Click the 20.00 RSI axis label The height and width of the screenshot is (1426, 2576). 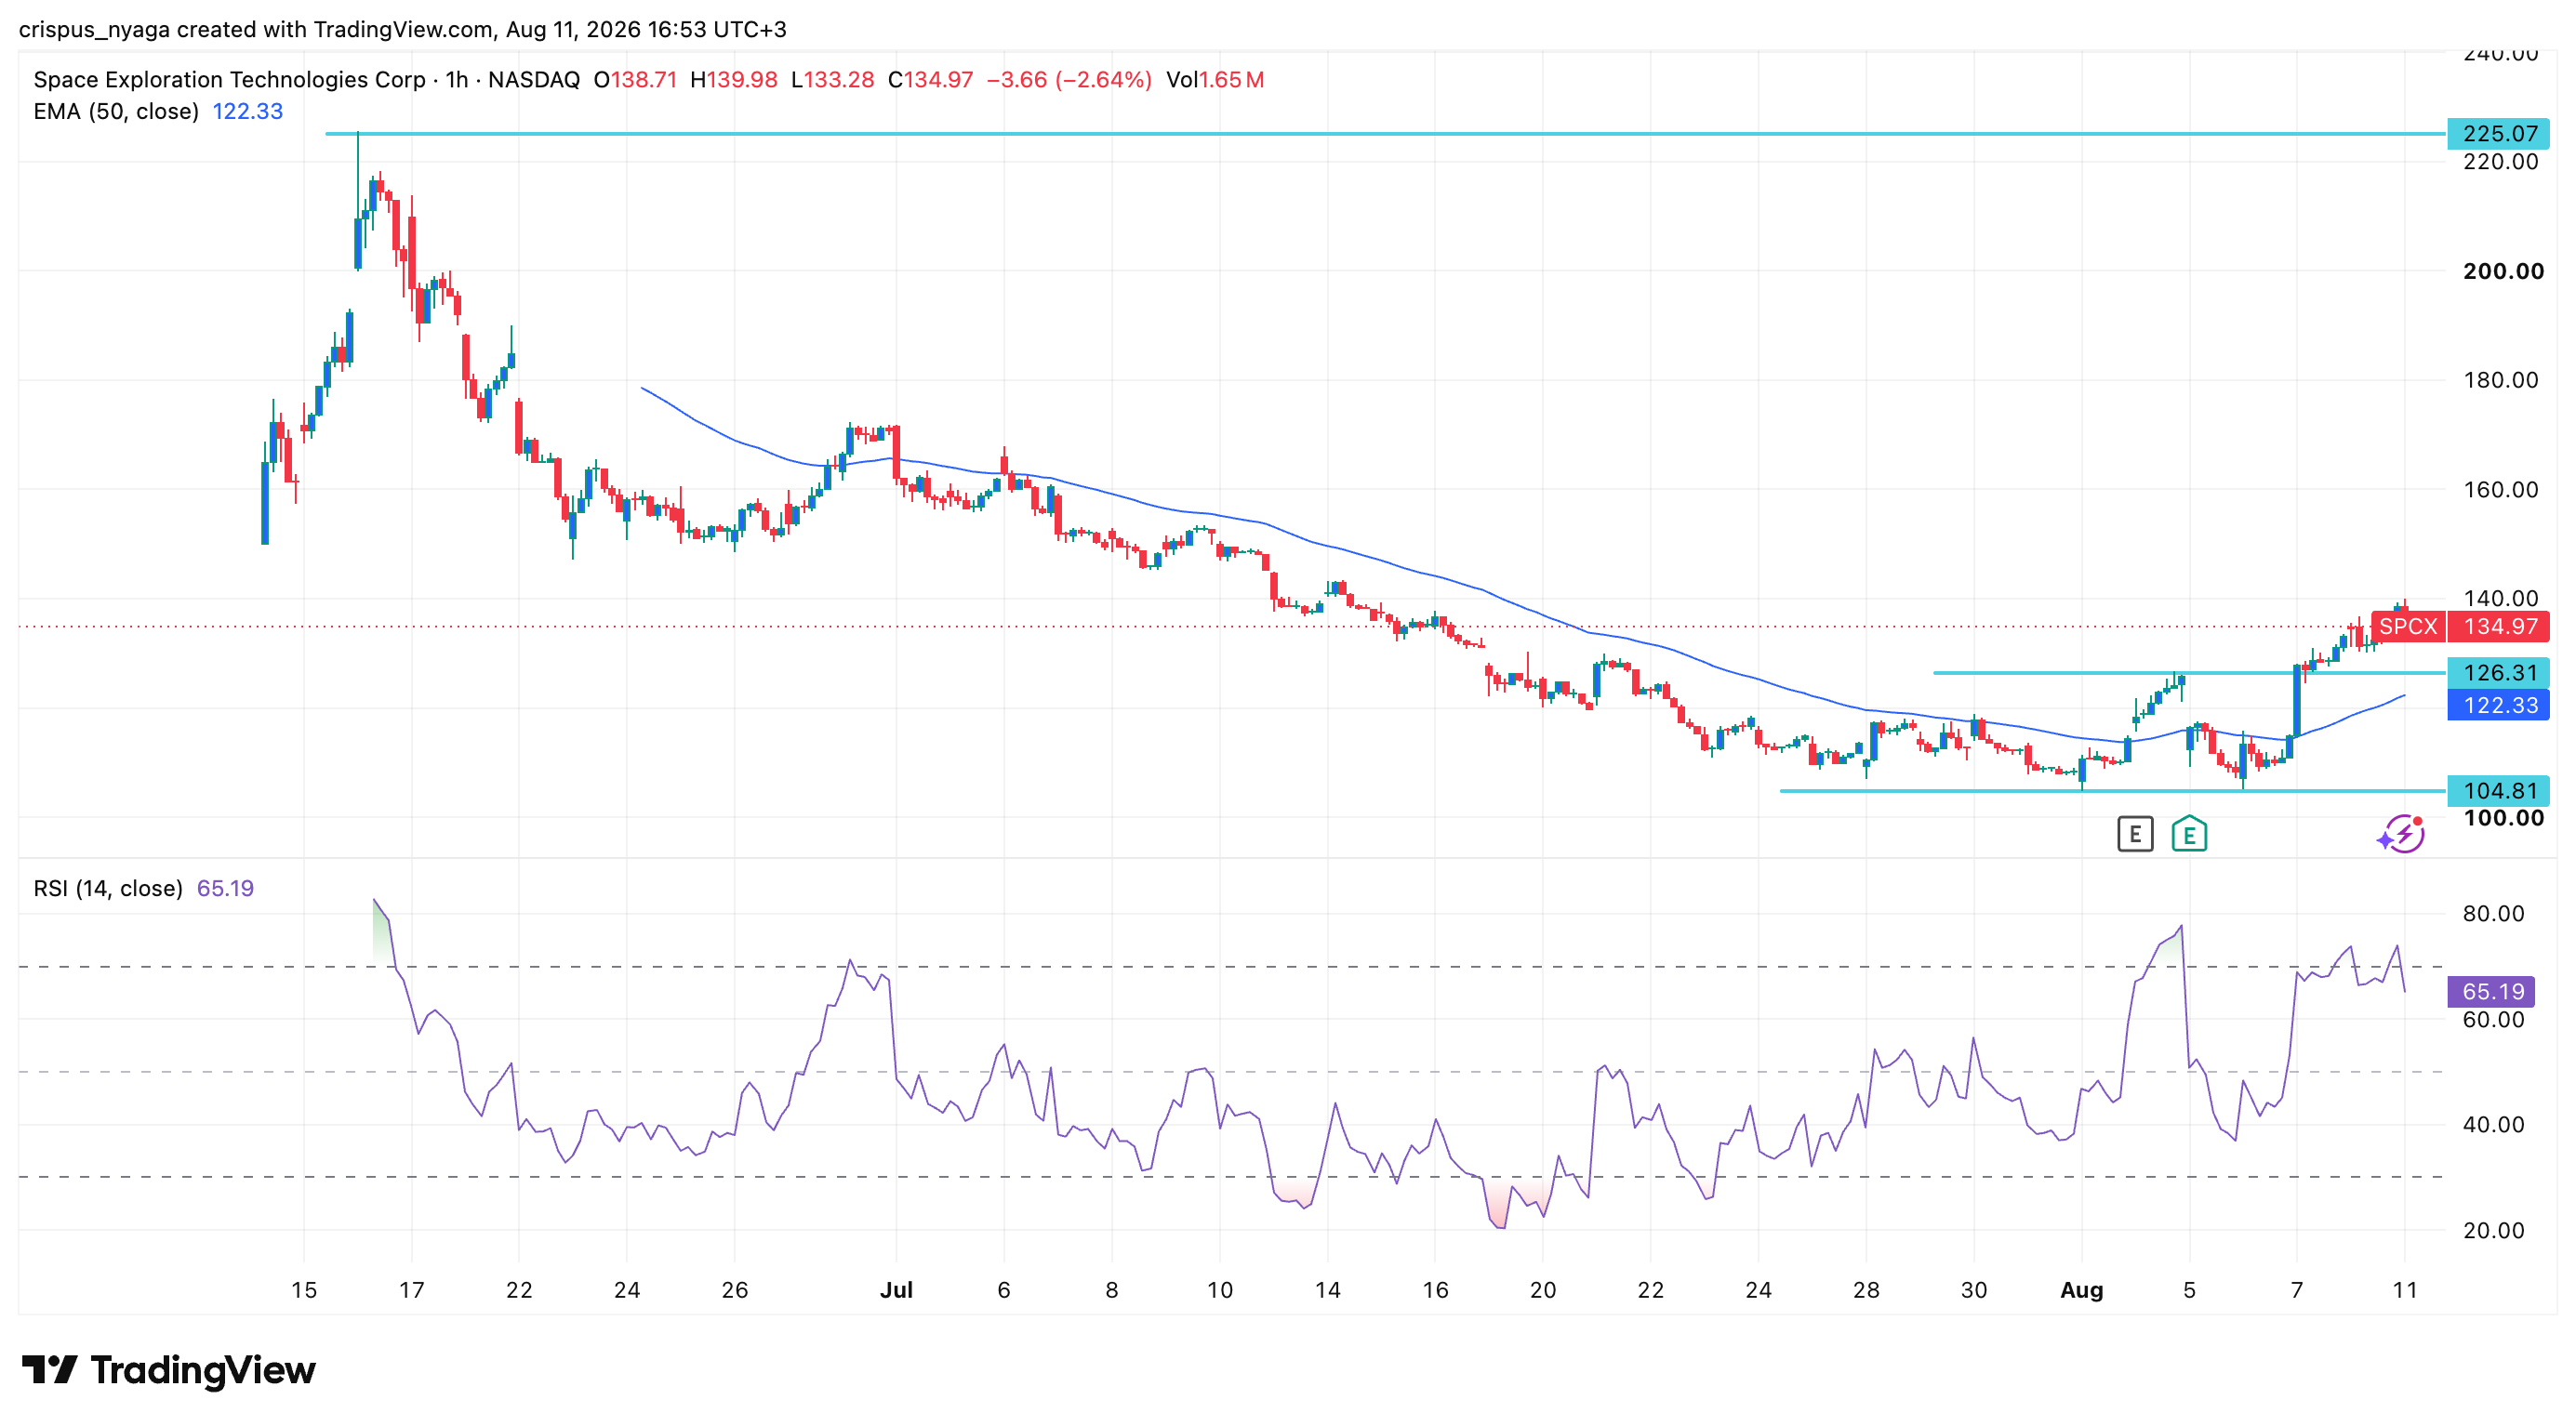point(2493,1230)
